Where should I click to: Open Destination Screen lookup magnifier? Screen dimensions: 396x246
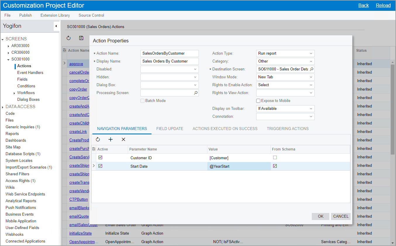coord(311,69)
